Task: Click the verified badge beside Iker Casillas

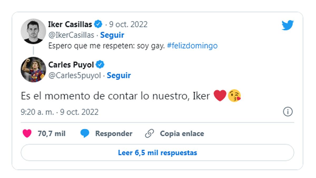Action: coord(98,25)
